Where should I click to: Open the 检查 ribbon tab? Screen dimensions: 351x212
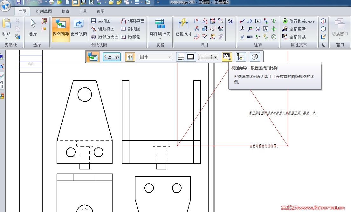(65, 11)
